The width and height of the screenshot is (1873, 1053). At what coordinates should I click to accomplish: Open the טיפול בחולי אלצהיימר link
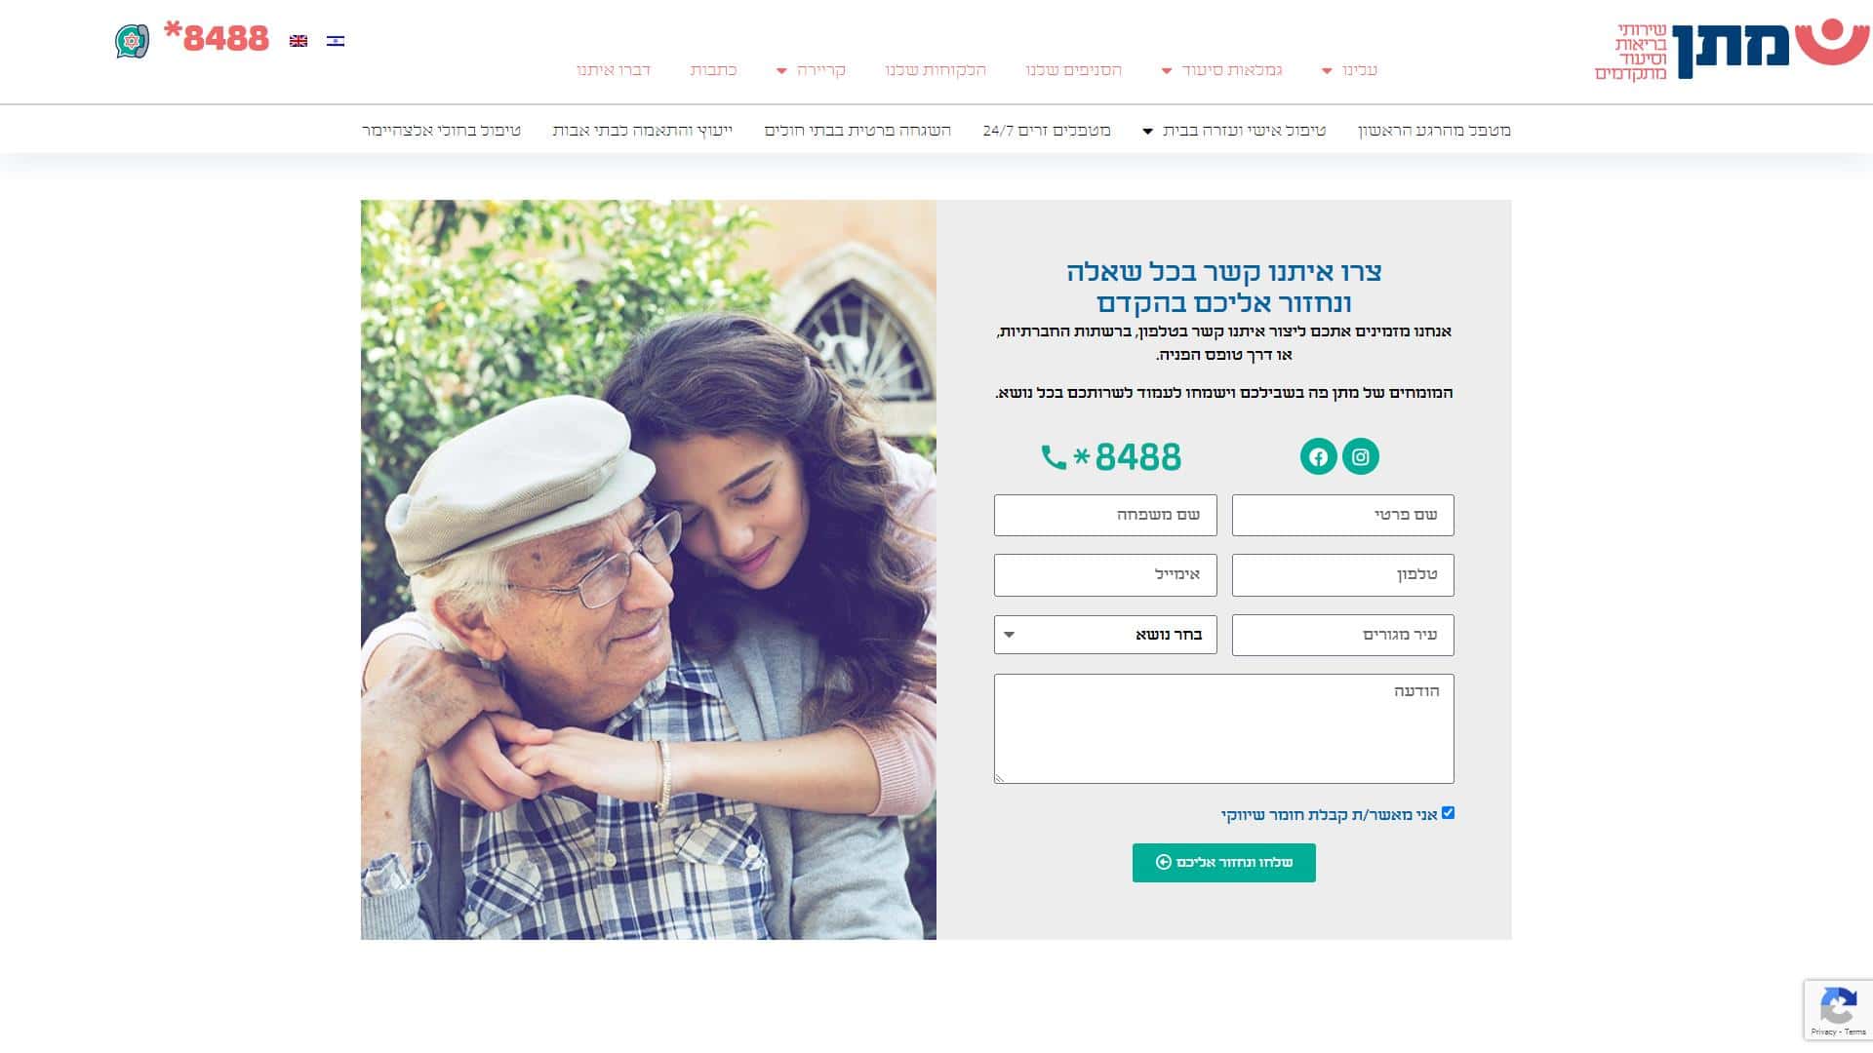(441, 131)
